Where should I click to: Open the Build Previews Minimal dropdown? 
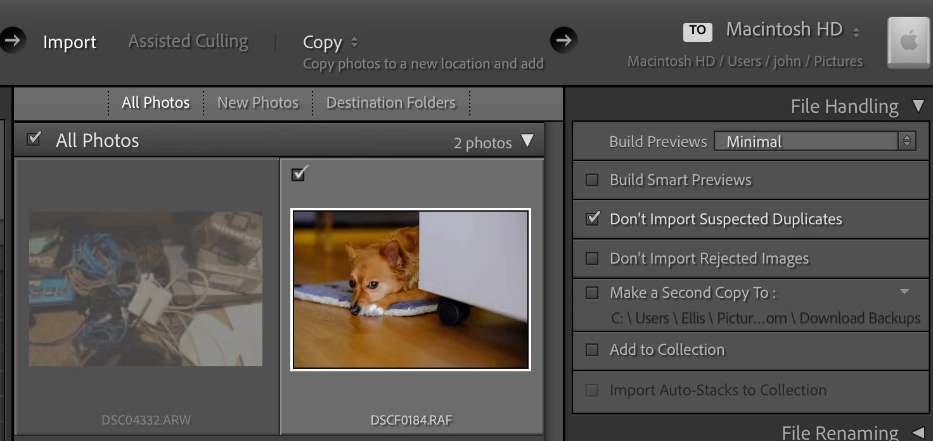point(815,141)
